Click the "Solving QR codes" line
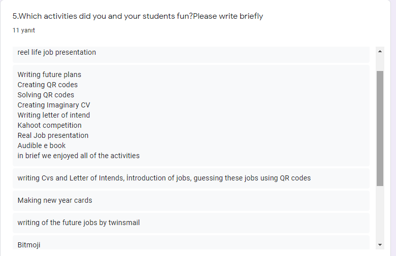The width and height of the screenshot is (396, 256). tap(46, 95)
